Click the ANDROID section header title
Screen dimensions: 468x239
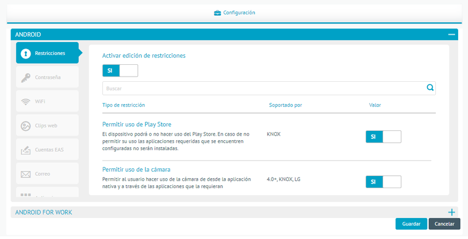(x=28, y=34)
